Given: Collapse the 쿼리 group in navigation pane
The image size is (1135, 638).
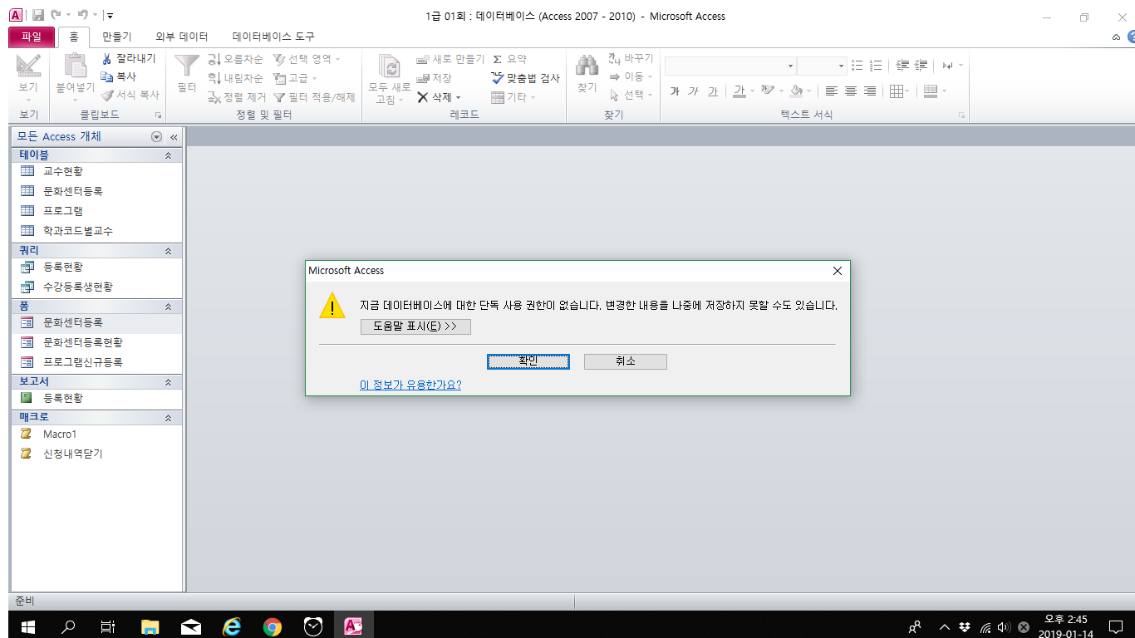Looking at the screenshot, I should (168, 250).
